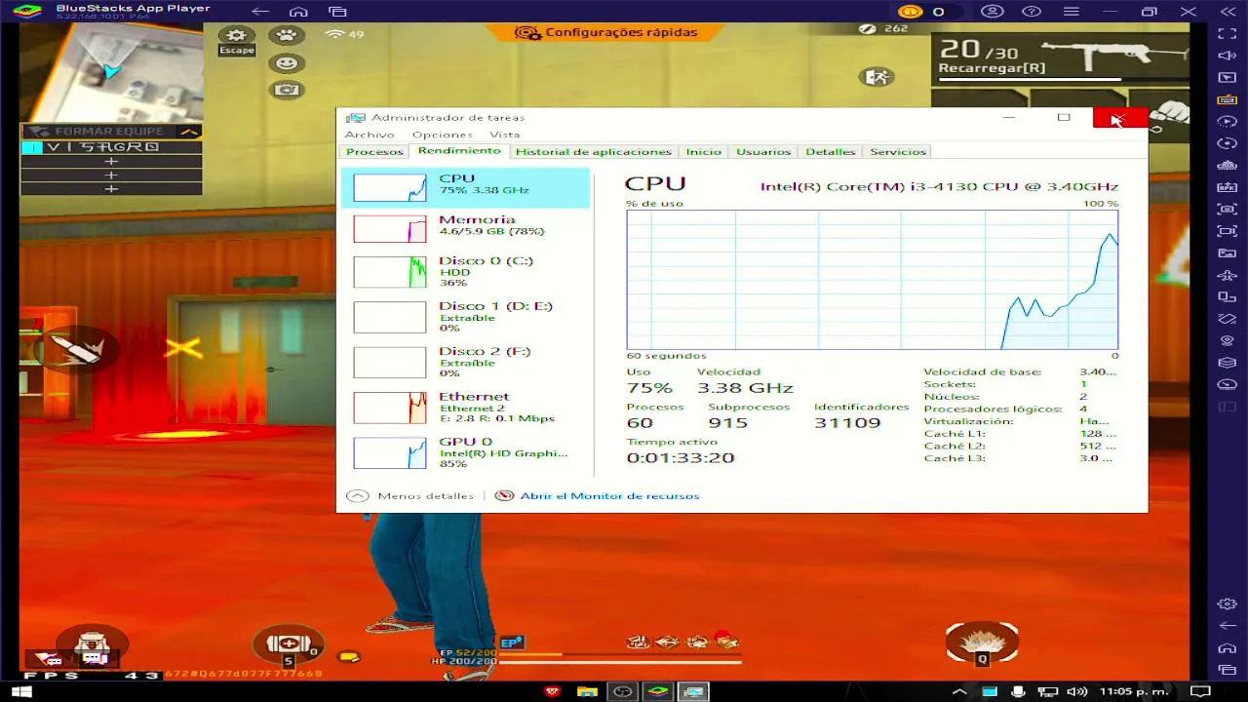1248x702 pixels.
Task: Switch to the Inicio tab
Action: point(703,152)
